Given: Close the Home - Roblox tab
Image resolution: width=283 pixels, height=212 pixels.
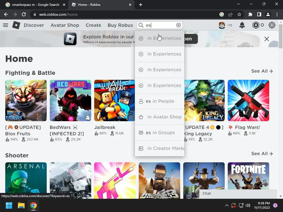Looking at the screenshot, I should point(130,5).
